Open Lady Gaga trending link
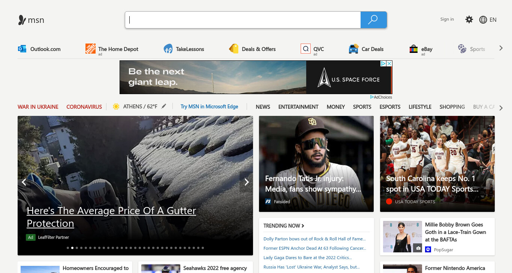Viewport: 512px width, 273px height. [x=307, y=258]
